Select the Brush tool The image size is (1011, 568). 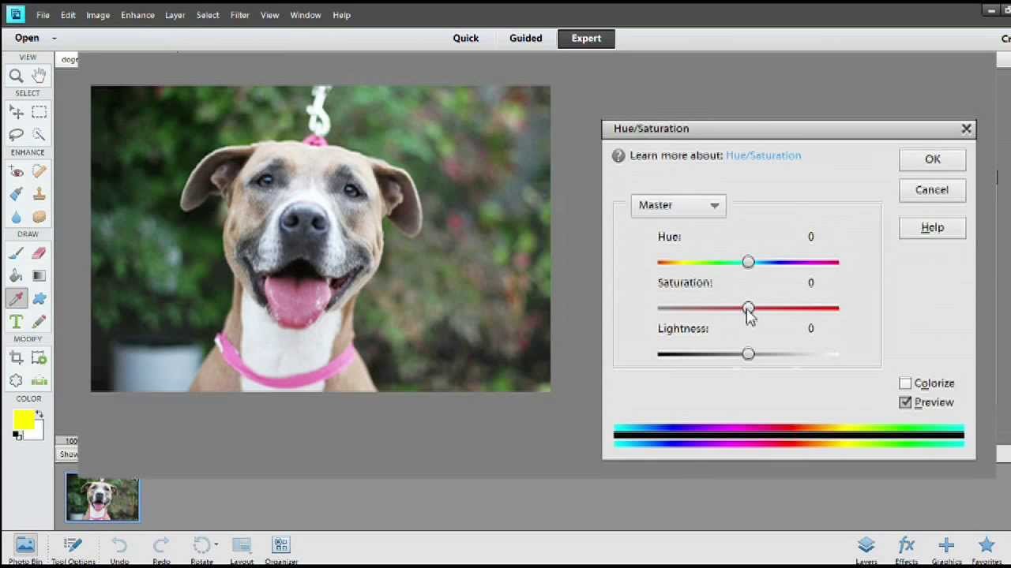click(14, 253)
